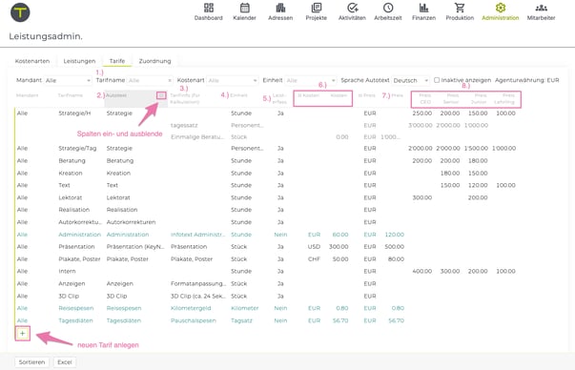Open the Finanzen chart icon
Image resolution: width=575 pixels, height=370 pixels.
[x=424, y=8]
